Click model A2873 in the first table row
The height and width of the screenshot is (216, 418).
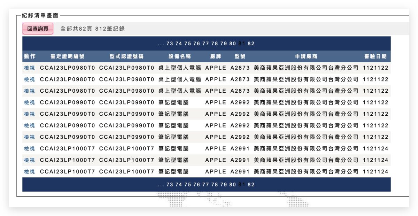tap(240, 68)
